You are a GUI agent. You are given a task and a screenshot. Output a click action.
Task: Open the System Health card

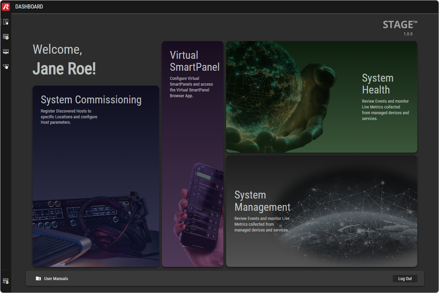point(322,97)
